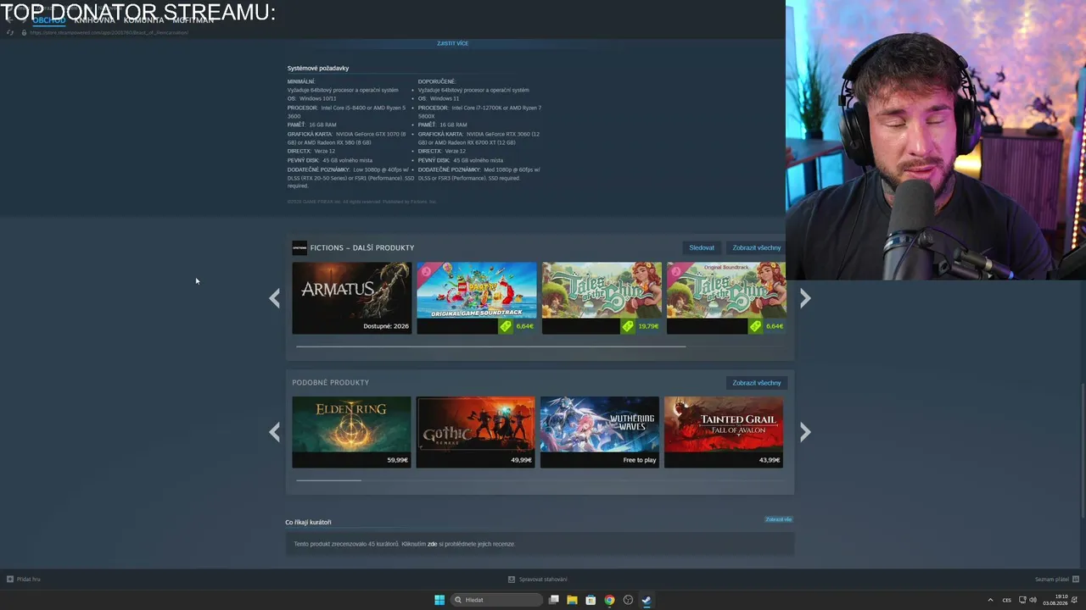Image resolution: width=1086 pixels, height=610 pixels.
Task: Show next similar products with right arrow
Action: [805, 433]
